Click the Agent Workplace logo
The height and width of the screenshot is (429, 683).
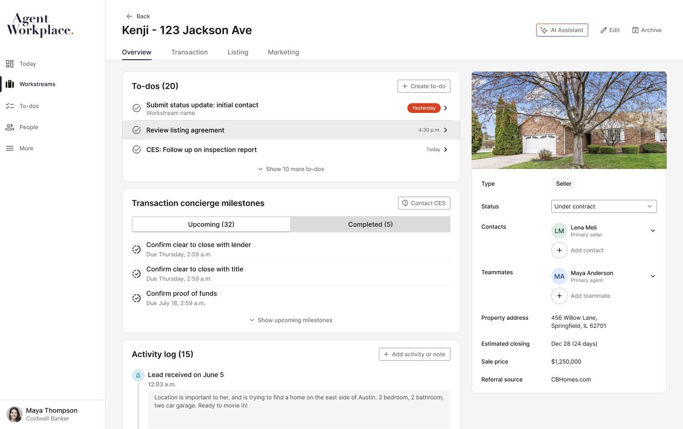tap(40, 25)
